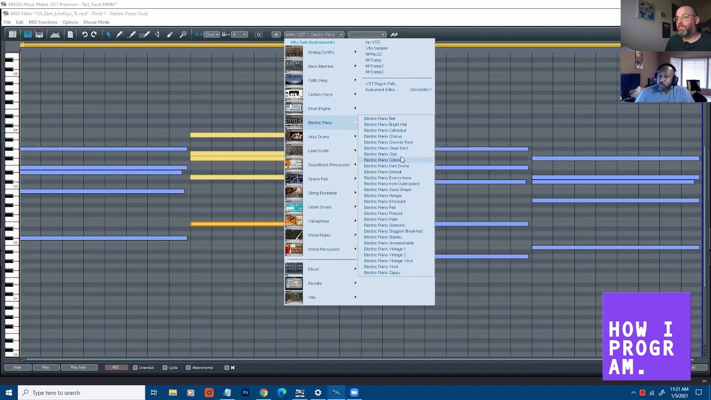Select the magnifier zoom tool
The height and width of the screenshot is (400, 711).
click(x=183, y=34)
